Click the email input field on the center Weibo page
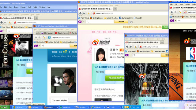This screenshot has width=196, height=110. point(115,72)
